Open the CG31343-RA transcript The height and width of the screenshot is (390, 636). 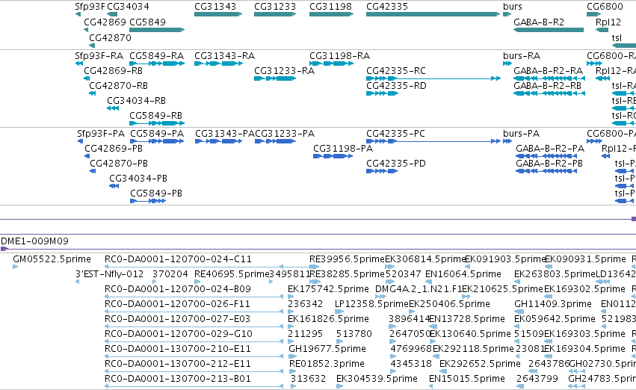tap(224, 55)
